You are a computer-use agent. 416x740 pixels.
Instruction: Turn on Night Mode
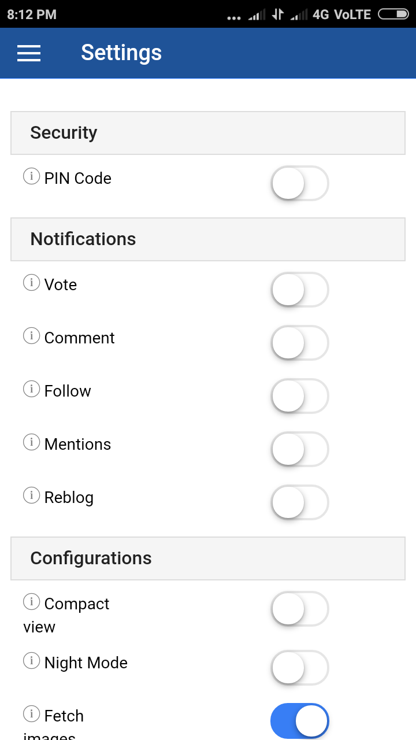[x=299, y=668]
